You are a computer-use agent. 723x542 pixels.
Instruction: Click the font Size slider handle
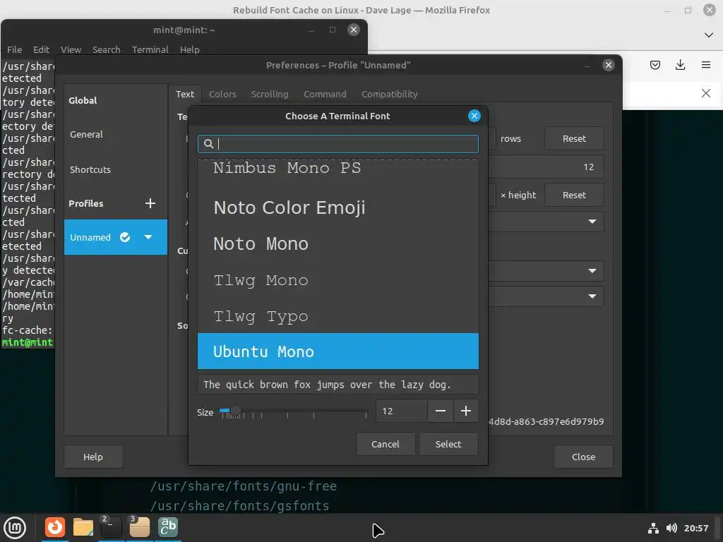(x=235, y=411)
